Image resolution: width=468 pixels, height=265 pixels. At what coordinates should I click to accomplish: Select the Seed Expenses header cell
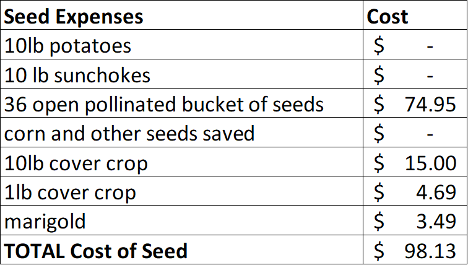point(74,17)
